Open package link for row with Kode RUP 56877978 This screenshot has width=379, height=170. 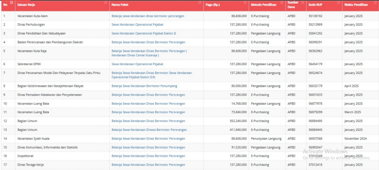click(148, 103)
